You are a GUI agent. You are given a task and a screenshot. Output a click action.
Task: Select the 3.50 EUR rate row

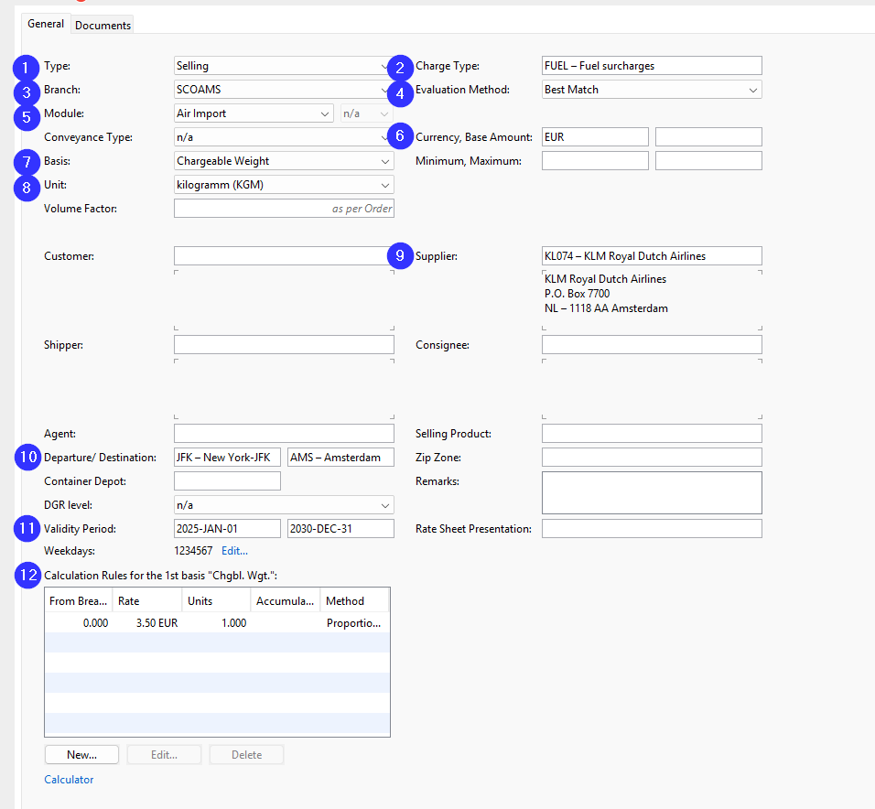coord(216,623)
